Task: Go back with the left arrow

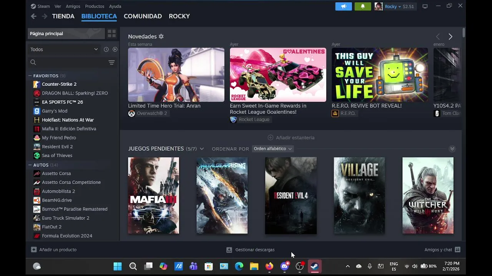Action: click(33, 16)
